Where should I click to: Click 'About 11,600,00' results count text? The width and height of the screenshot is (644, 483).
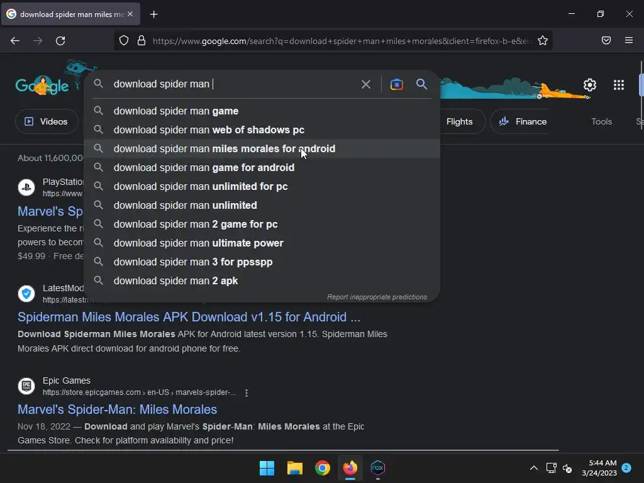(50, 158)
